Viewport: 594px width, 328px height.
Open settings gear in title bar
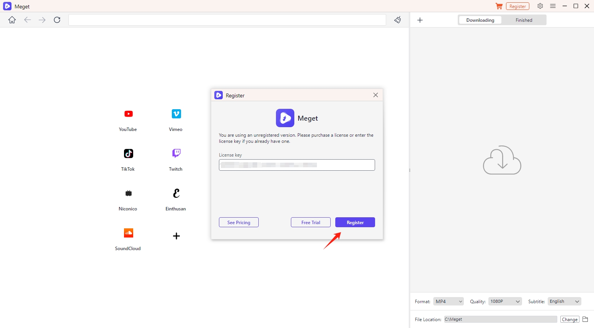(x=540, y=6)
